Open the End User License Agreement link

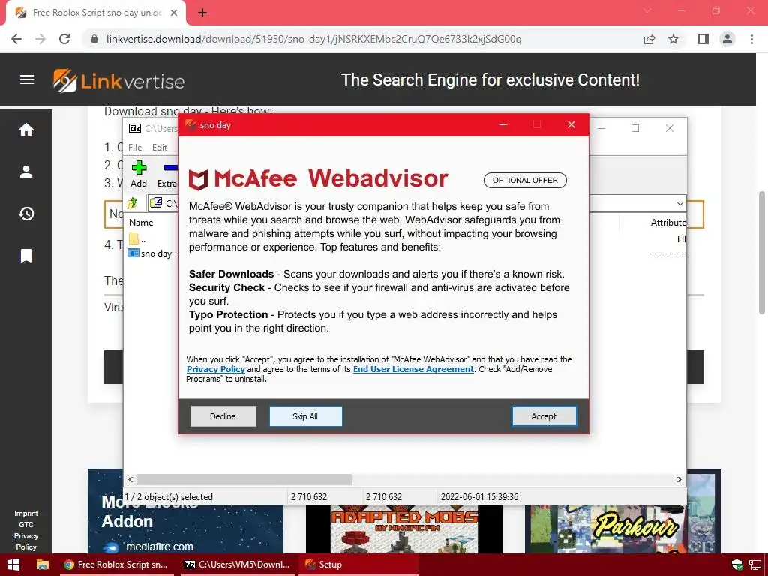click(413, 369)
